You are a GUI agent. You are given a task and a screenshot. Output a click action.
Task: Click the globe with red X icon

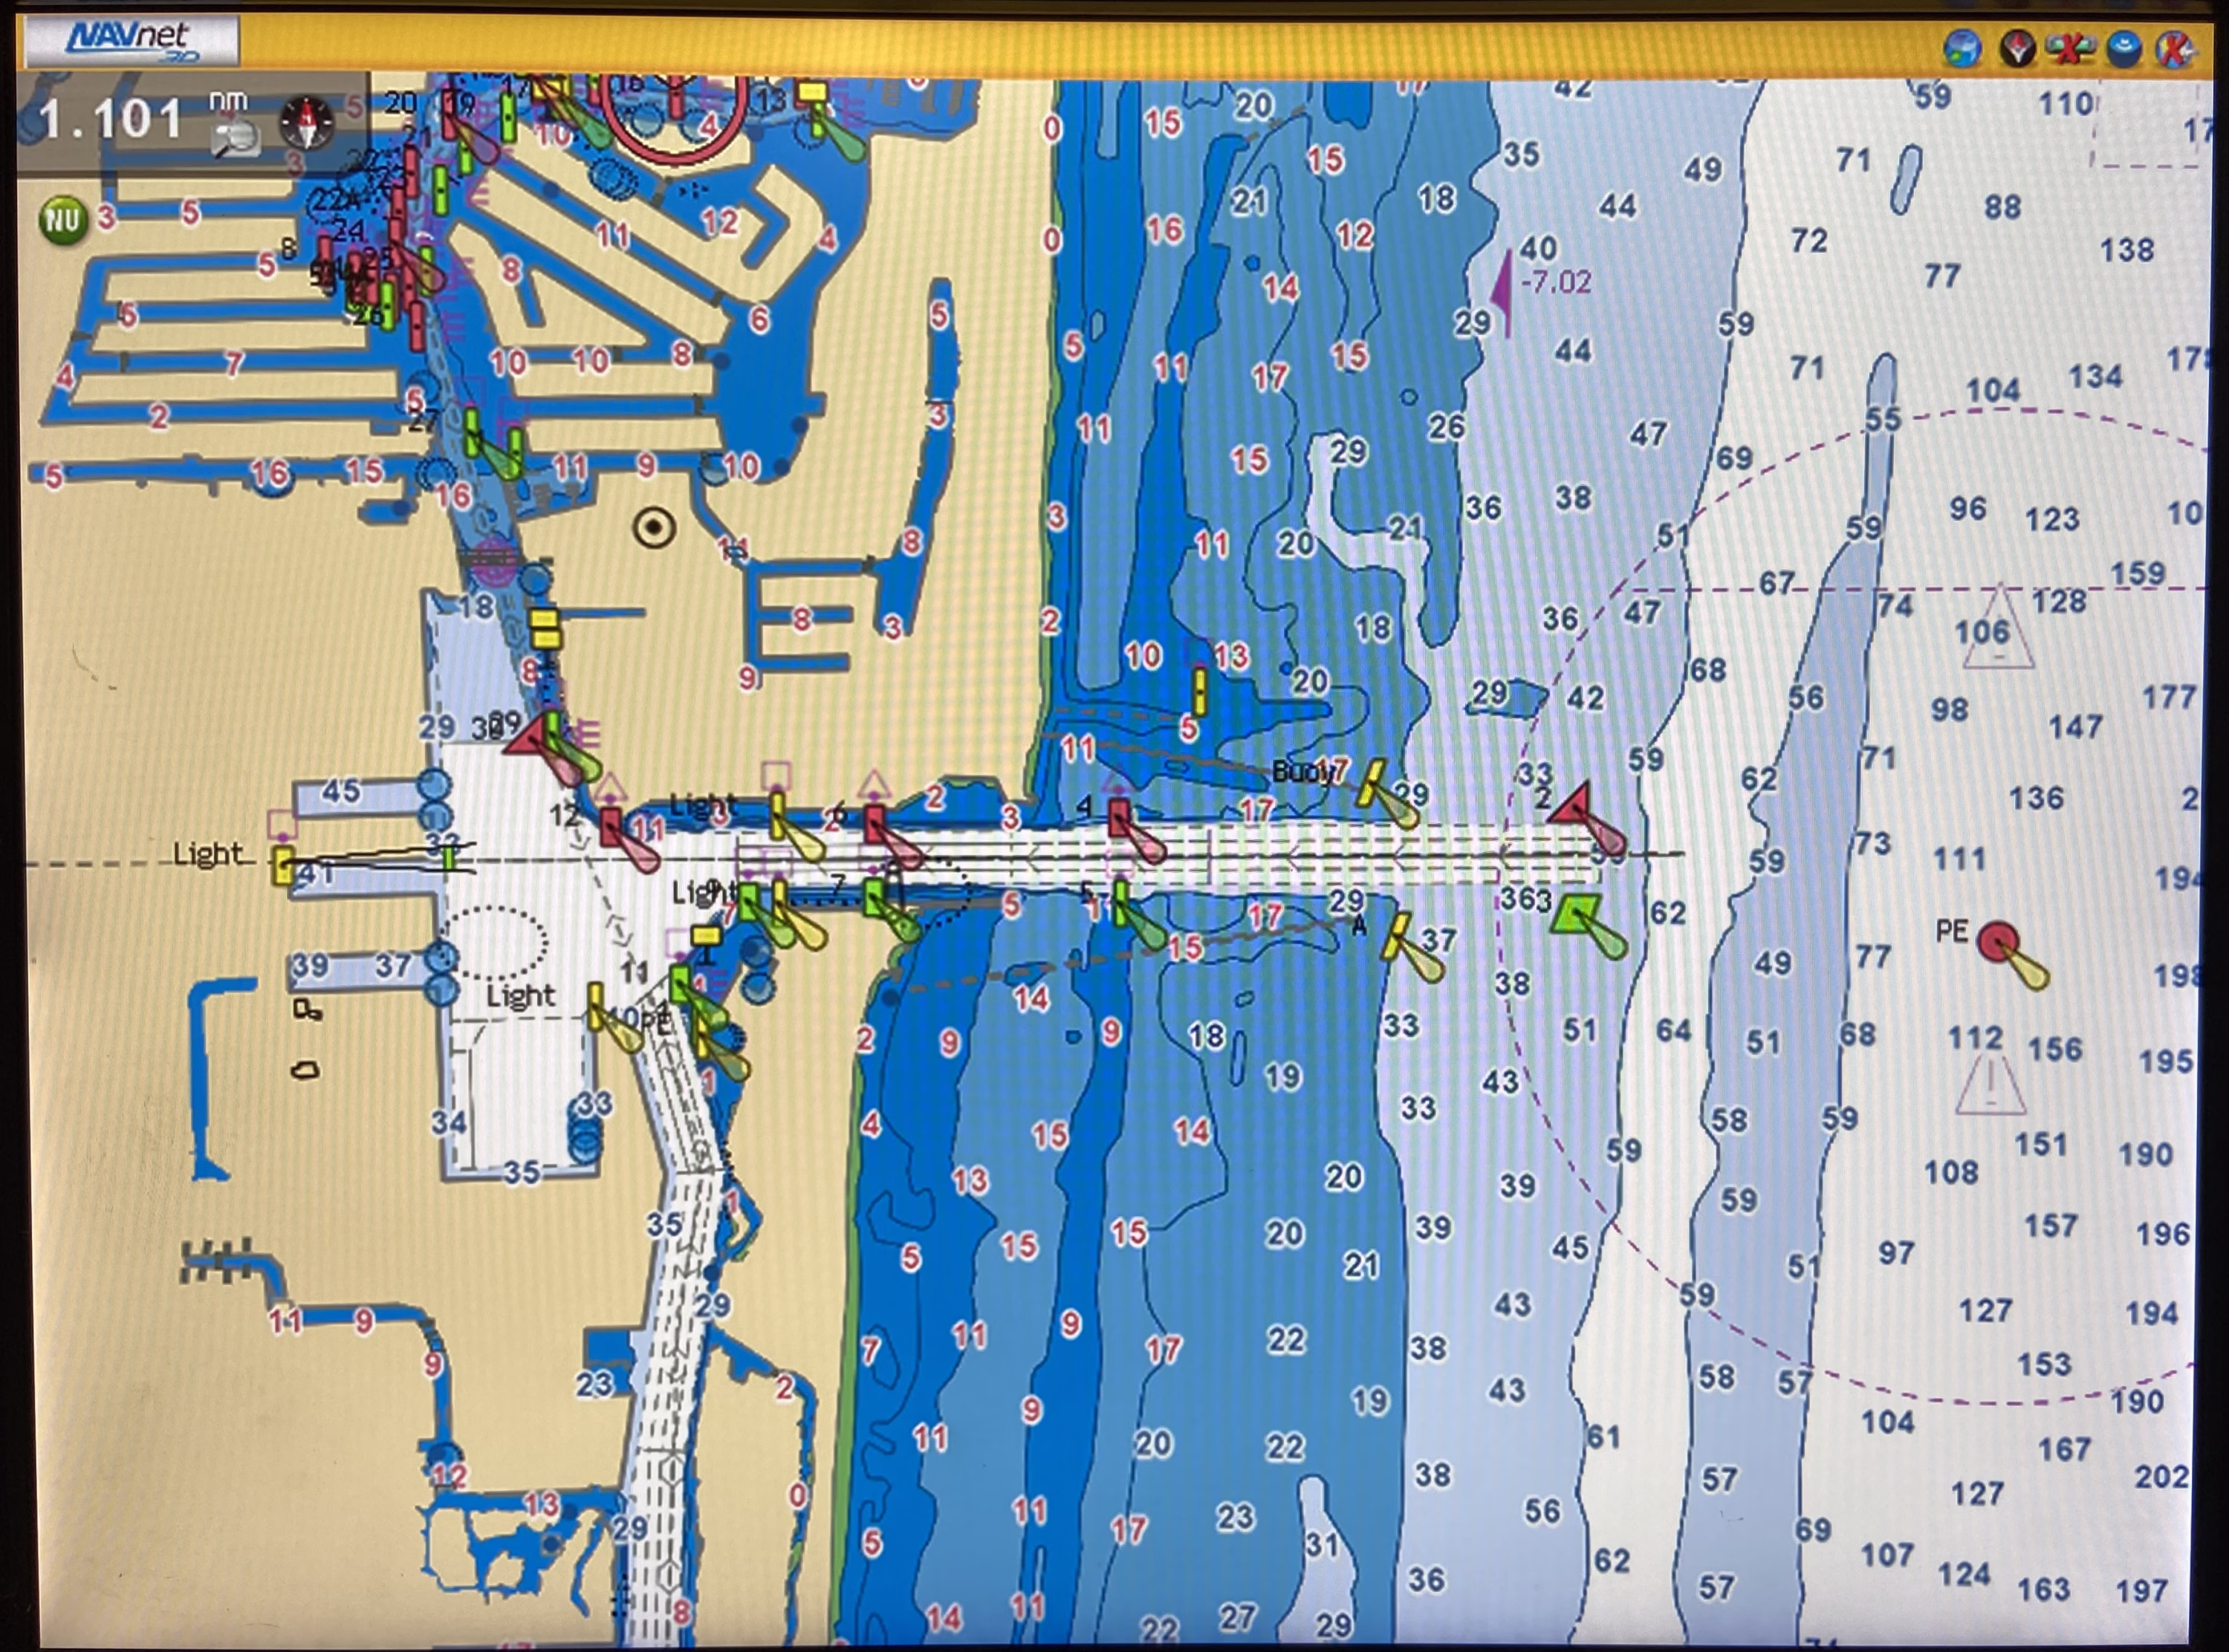pyautogui.click(x=2176, y=48)
